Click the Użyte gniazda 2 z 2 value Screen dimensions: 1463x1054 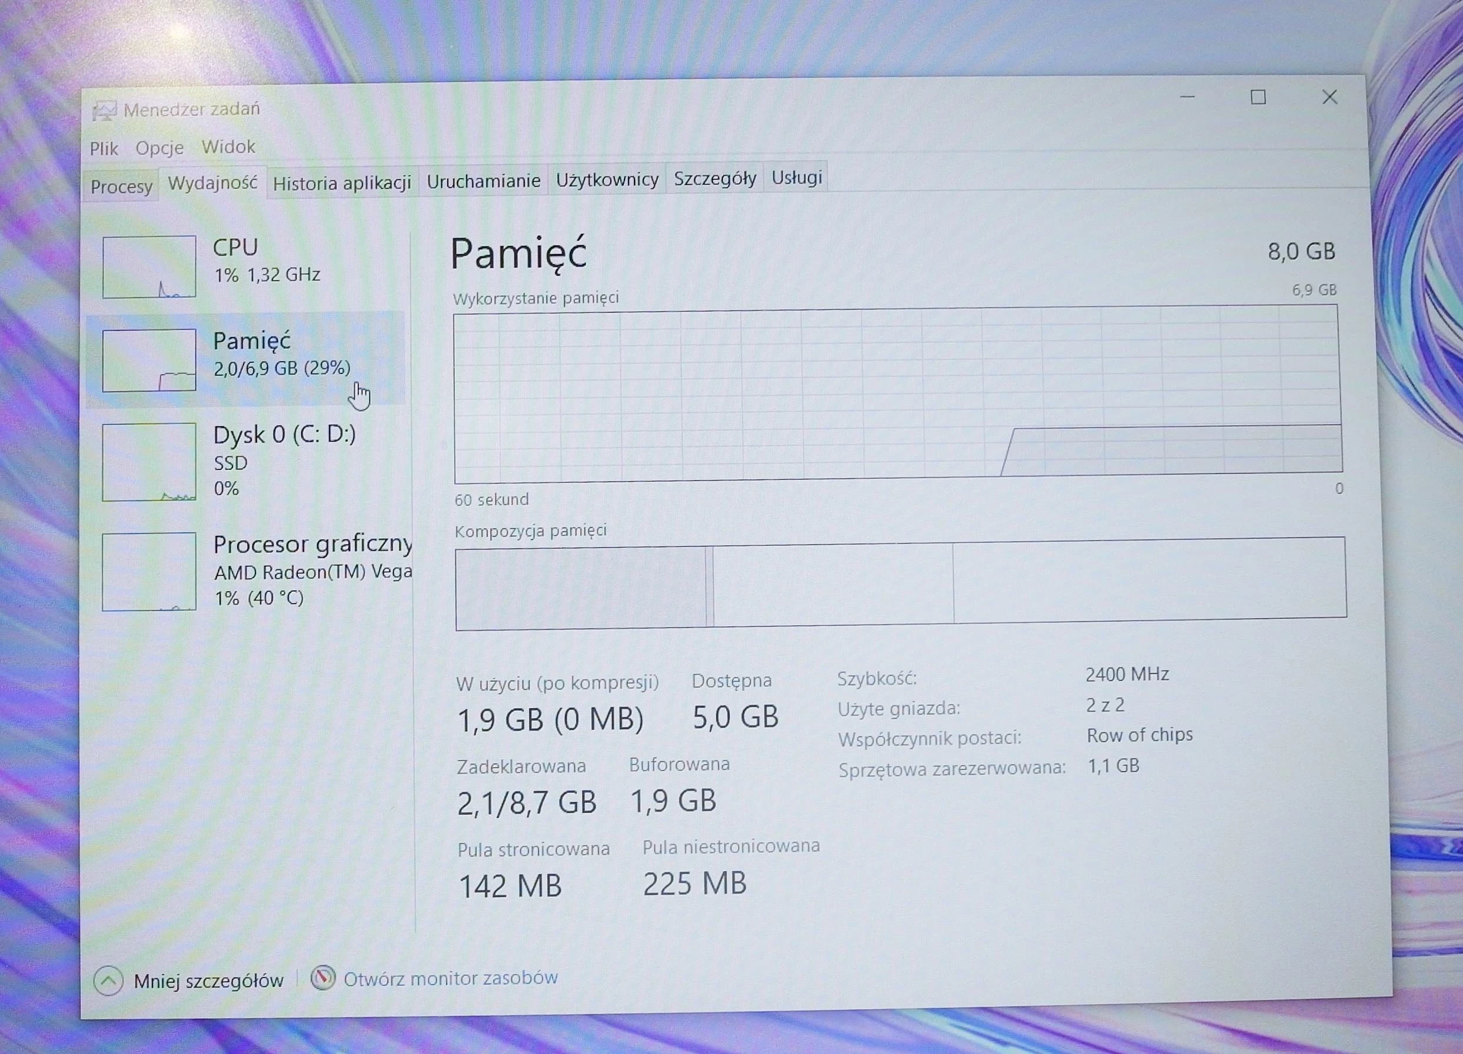(1105, 705)
